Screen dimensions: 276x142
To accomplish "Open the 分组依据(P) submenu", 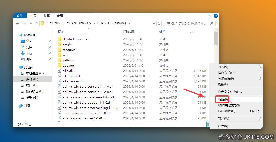I will [236, 78].
